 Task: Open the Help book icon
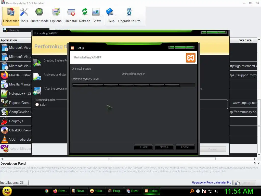coord(110,12)
